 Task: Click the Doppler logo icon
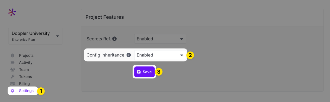pos(12,12)
